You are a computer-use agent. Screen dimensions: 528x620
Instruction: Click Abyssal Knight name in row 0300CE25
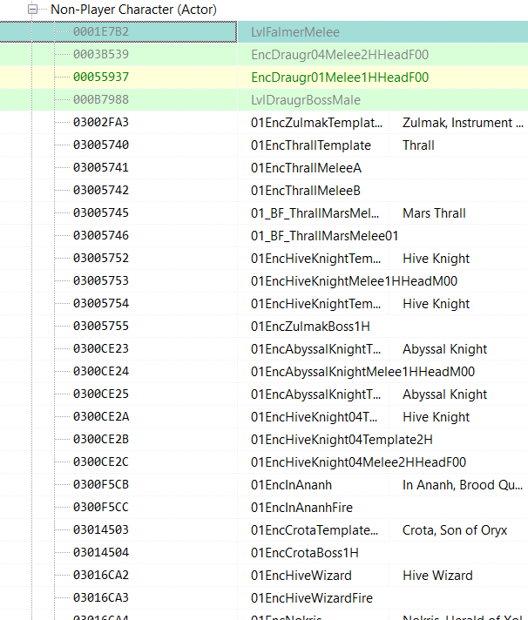click(444, 394)
